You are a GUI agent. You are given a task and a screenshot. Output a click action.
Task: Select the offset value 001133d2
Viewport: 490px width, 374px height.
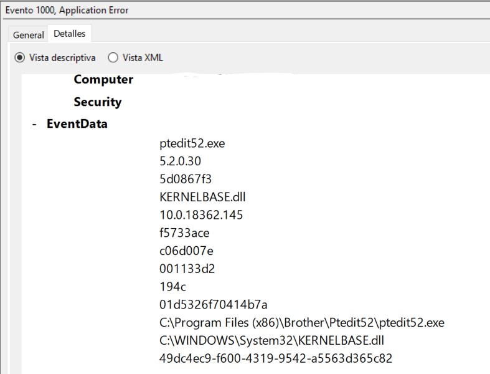click(187, 269)
